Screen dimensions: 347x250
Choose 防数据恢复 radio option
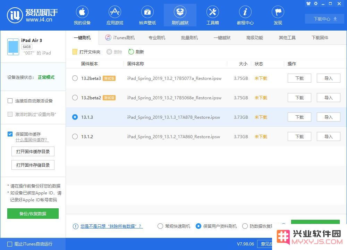point(245,226)
